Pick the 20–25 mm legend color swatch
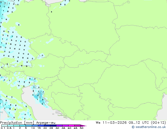 coord(47,126)
